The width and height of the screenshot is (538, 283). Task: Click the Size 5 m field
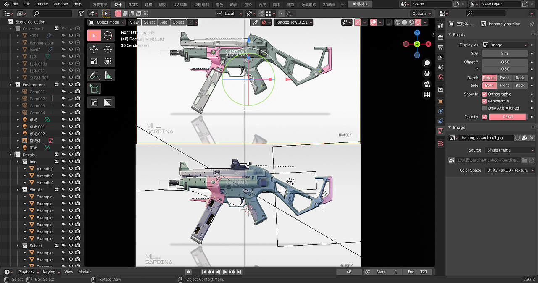(504, 54)
